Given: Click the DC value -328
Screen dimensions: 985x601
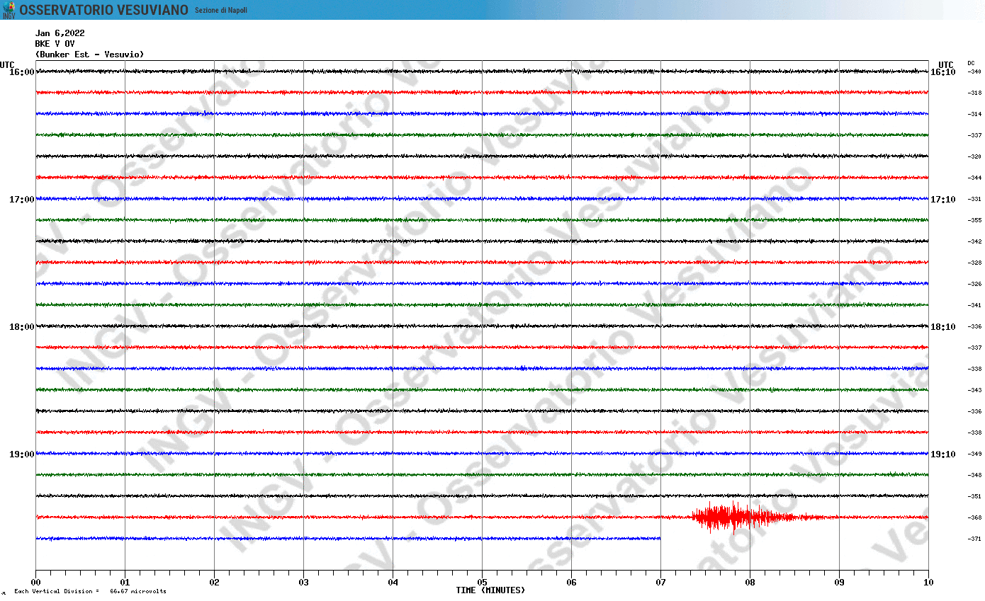Looking at the screenshot, I should tap(975, 263).
